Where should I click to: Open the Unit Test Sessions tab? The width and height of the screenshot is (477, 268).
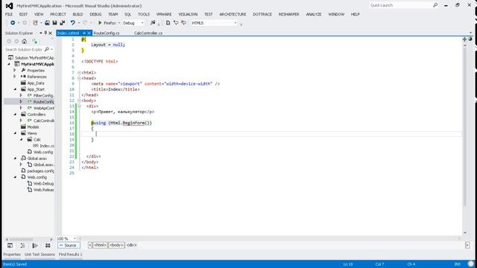[40, 255]
